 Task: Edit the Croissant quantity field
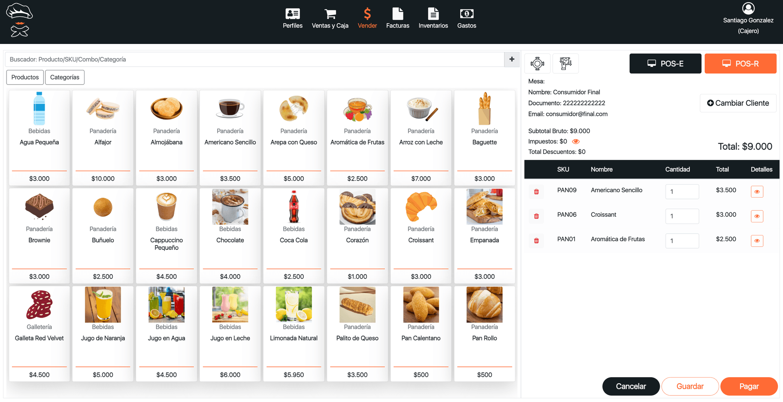tap(682, 216)
